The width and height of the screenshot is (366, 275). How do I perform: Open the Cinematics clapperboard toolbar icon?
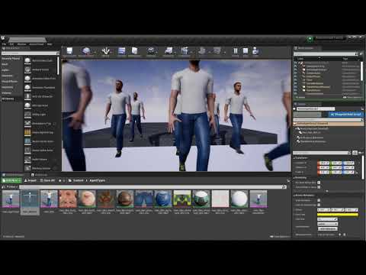(x=185, y=51)
